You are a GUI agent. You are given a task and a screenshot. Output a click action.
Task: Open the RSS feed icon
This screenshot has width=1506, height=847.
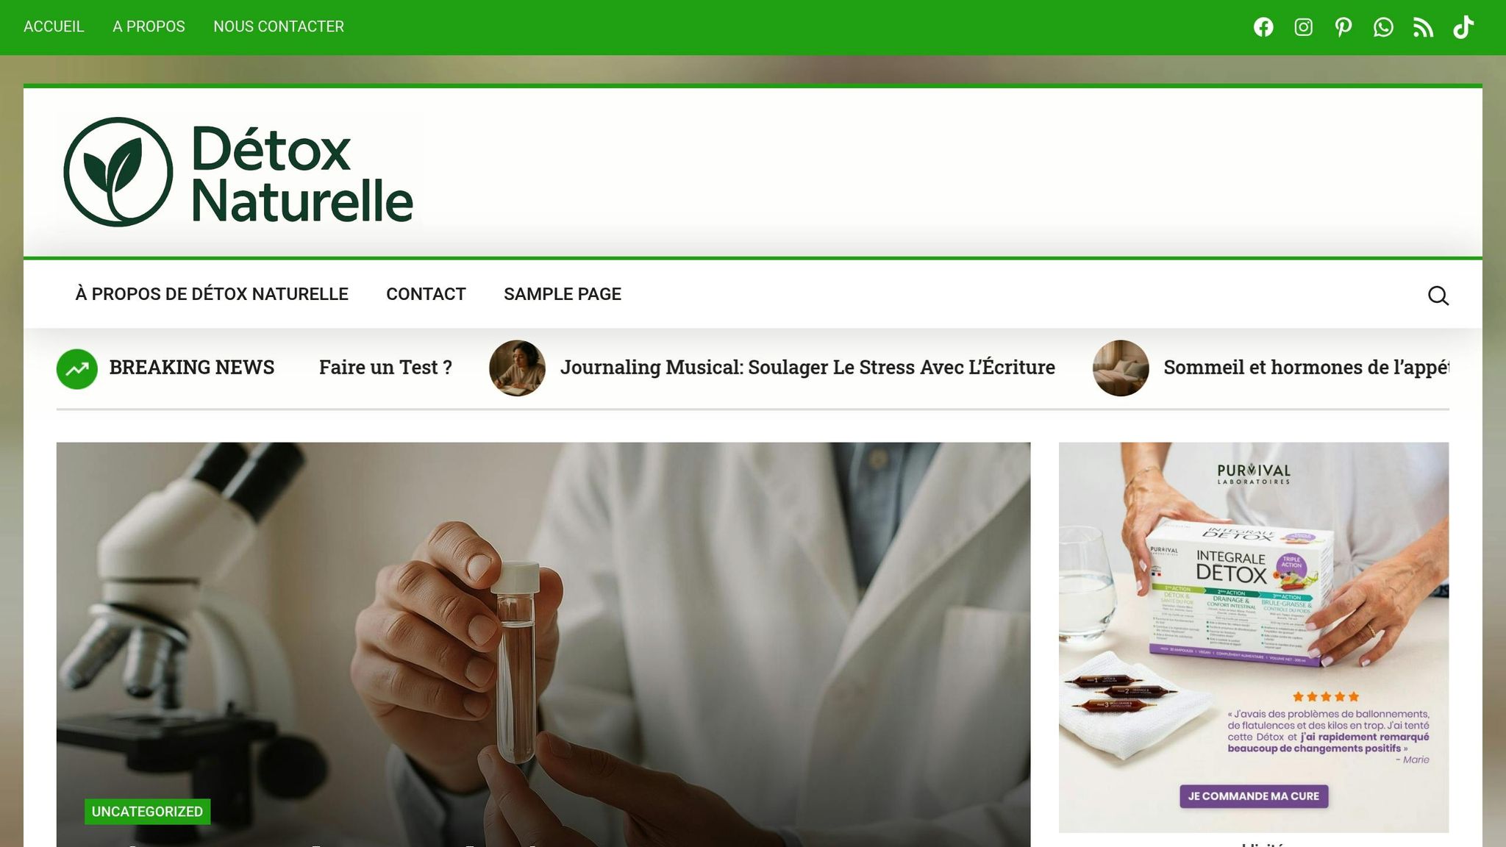[x=1423, y=27]
